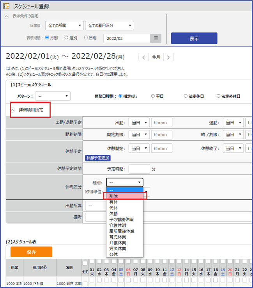Click the 今月 button
This screenshot has height=288, width=253.
156,57
